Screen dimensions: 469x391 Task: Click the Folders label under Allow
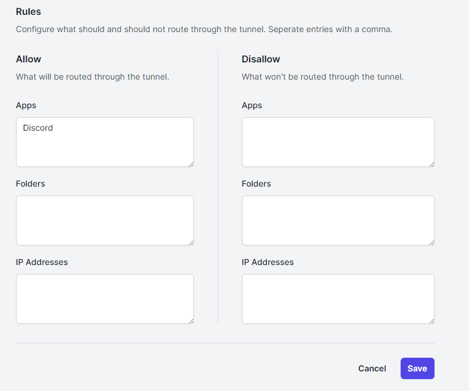pyautogui.click(x=30, y=184)
